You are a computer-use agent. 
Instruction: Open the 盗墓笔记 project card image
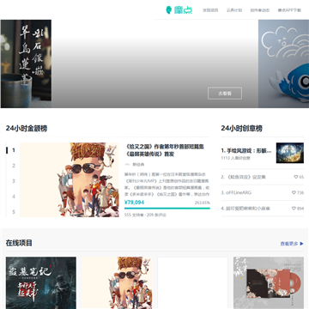41,282
